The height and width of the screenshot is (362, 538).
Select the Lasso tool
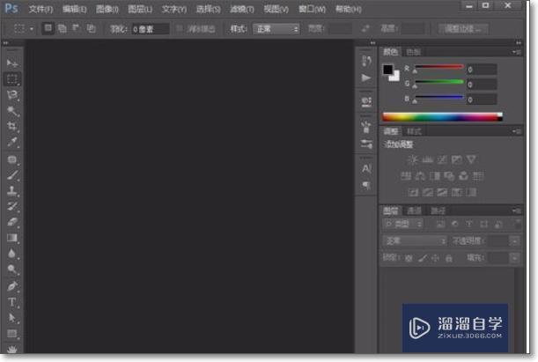12,95
